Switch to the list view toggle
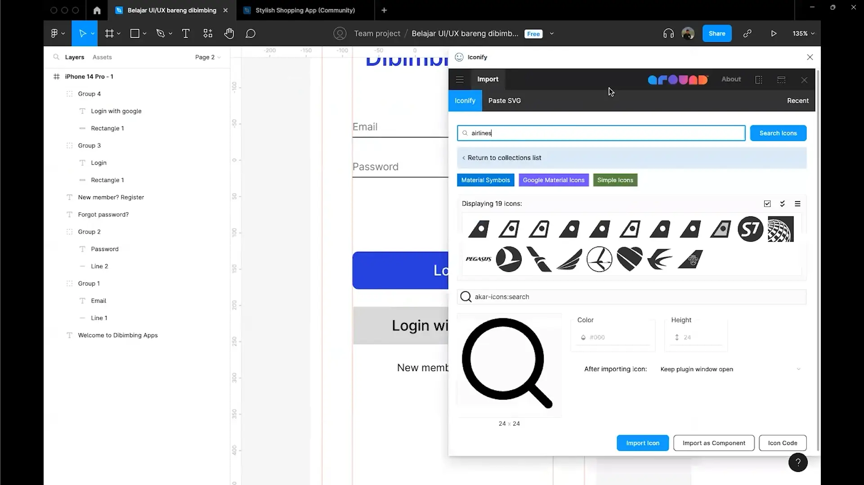The height and width of the screenshot is (485, 864). (x=797, y=204)
